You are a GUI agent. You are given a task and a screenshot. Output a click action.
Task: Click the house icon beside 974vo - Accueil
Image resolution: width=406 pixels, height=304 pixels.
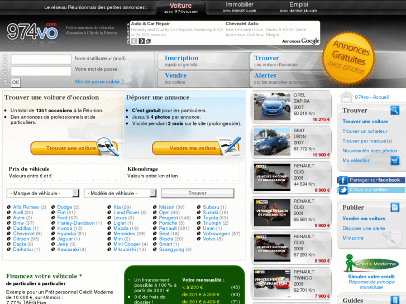346,97
